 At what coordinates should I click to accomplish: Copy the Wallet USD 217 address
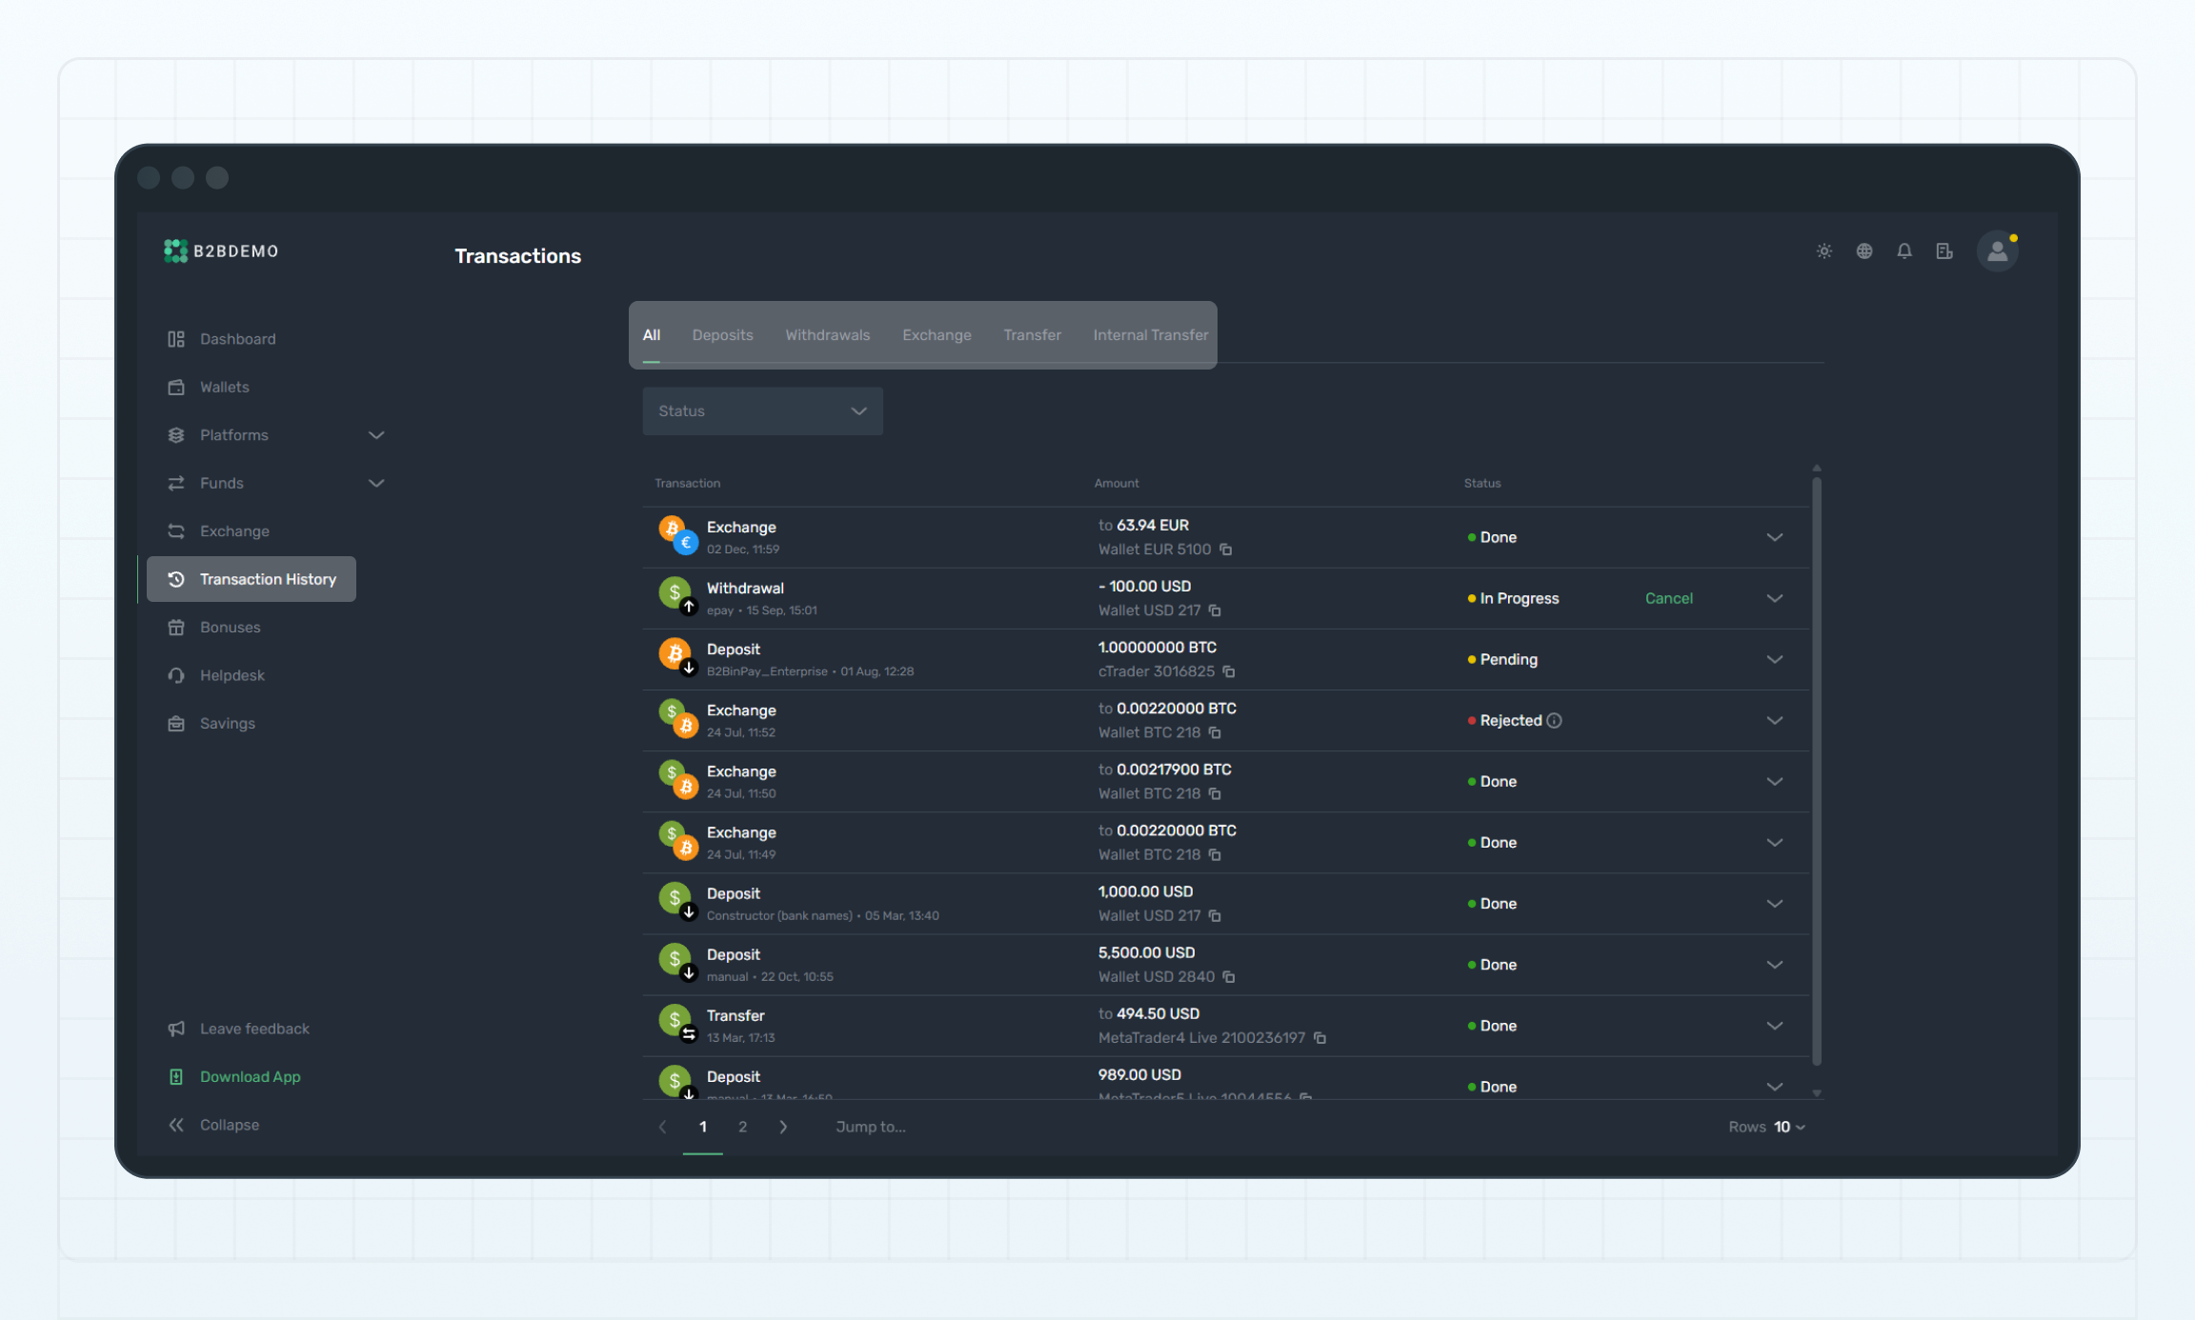tap(1215, 610)
